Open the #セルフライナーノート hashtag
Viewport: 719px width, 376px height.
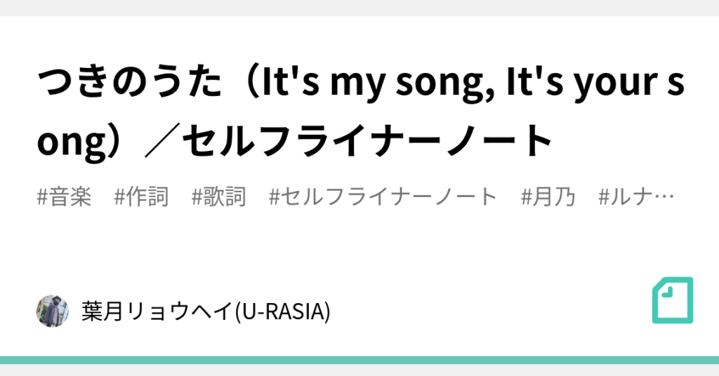[x=383, y=197]
